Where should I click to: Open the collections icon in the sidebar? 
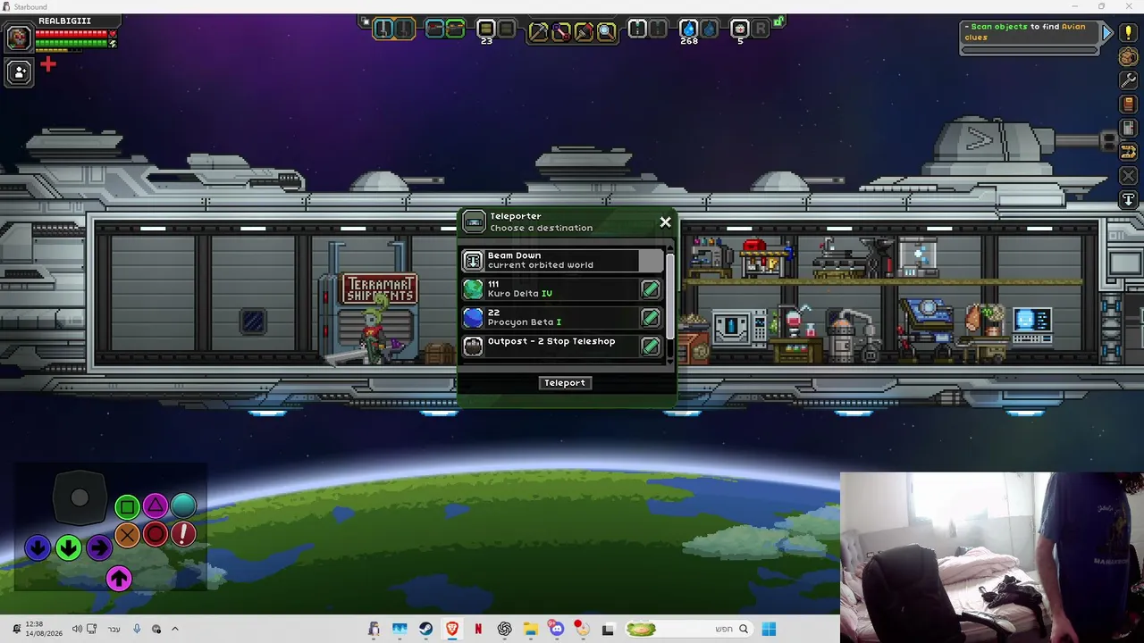point(1129,129)
